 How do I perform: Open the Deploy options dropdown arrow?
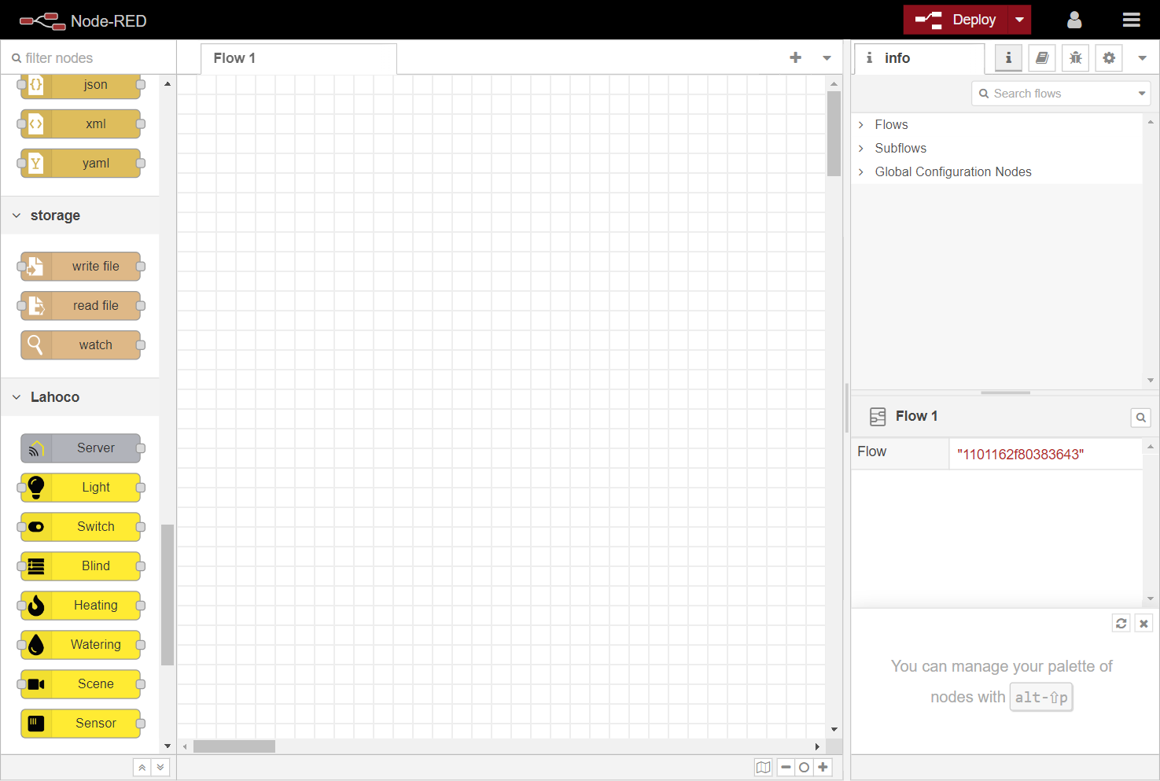point(1019,20)
